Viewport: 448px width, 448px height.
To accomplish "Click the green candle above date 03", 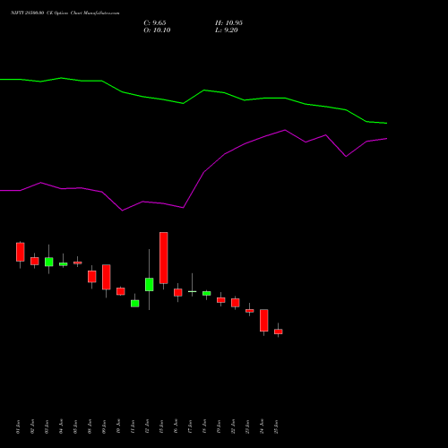I will click(x=49, y=262).
